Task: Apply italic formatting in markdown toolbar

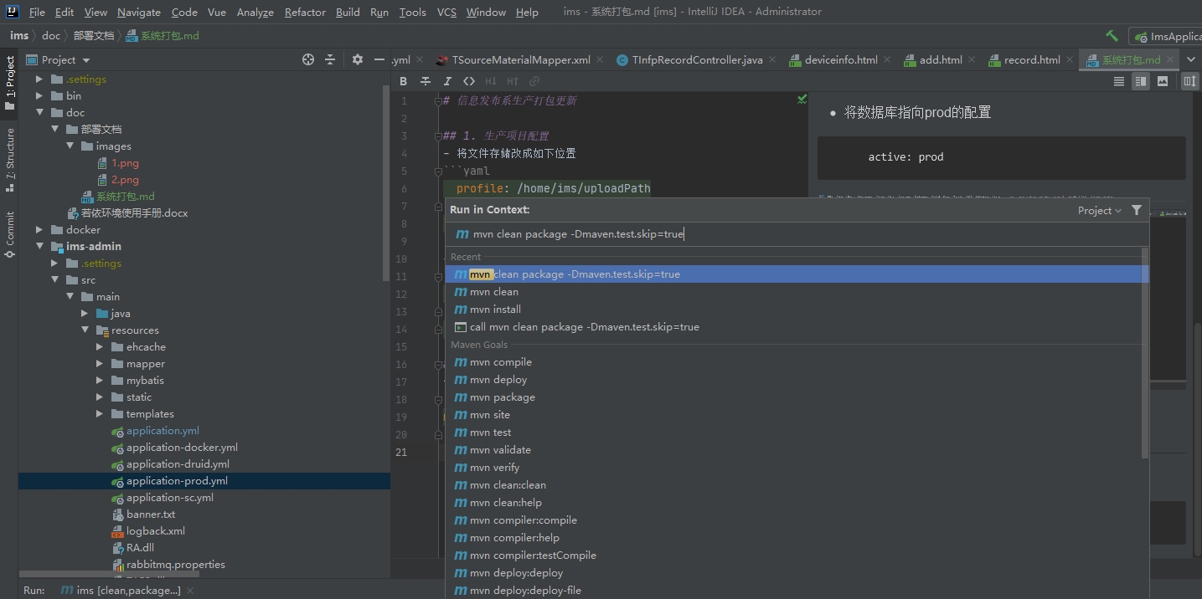Action: [447, 81]
